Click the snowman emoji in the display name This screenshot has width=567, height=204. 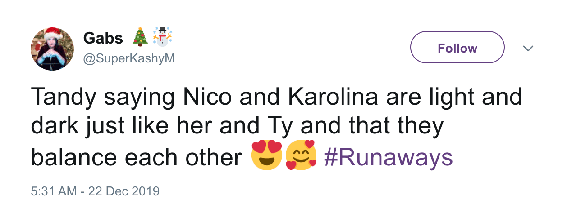163,37
